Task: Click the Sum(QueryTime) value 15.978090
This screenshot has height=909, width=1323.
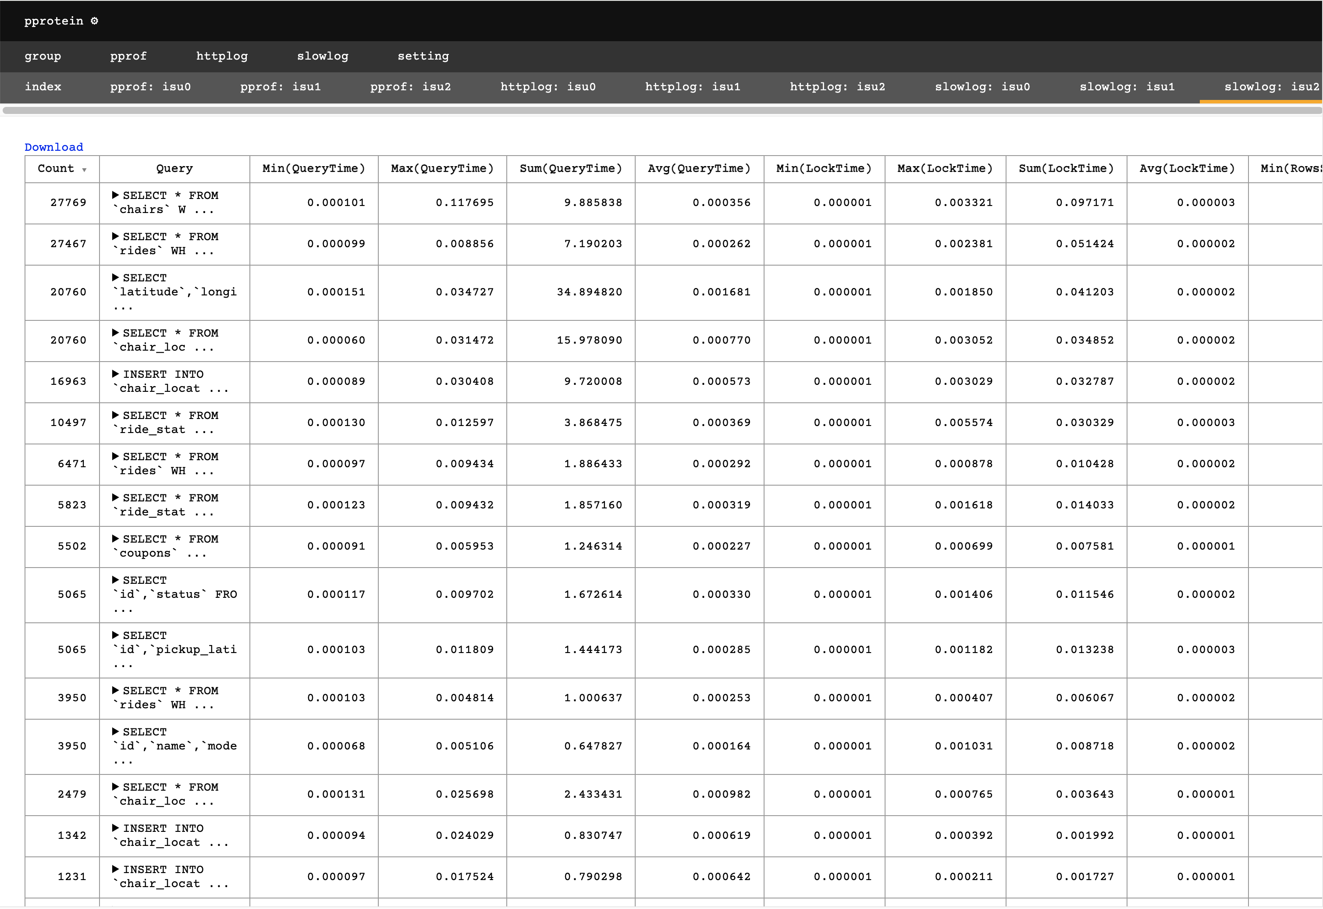Action: tap(590, 341)
